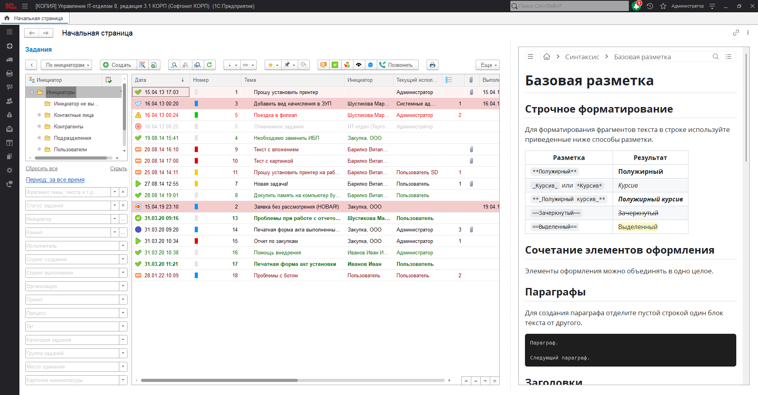Image resolution: width=758 pixels, height=395 pixels.
Task: Click the print icon in tasks toolbar
Action: pyautogui.click(x=433, y=65)
